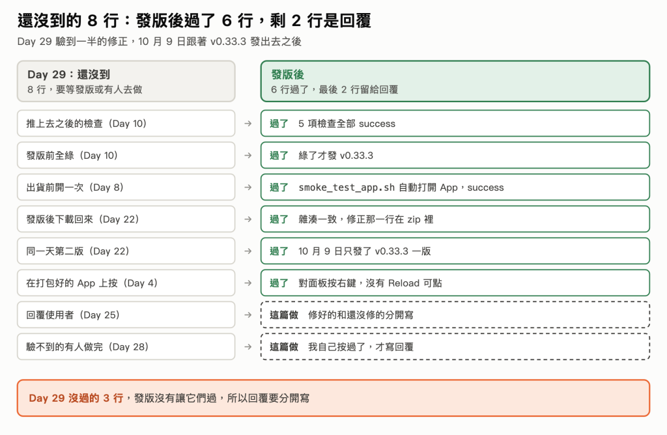Viewport: 667px width, 435px height.
Task: Pick the row "回覆使用者（Day 25）"
Action: (126, 315)
